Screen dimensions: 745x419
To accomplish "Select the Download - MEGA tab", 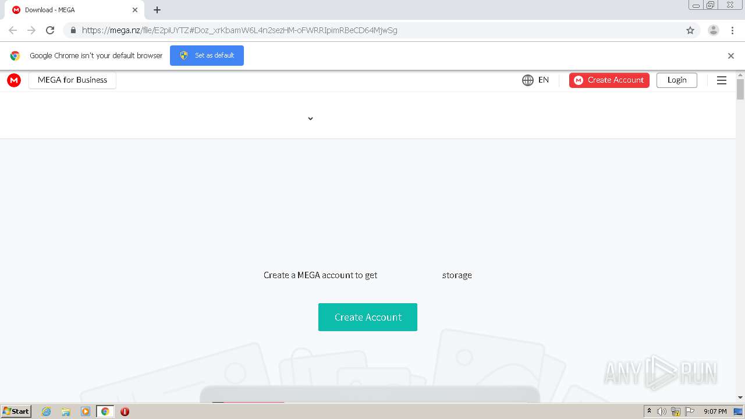I will (x=74, y=10).
